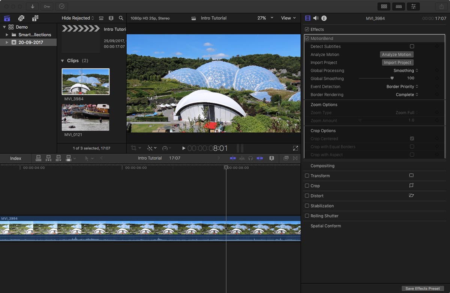Click the insert clip edit icon
This screenshot has height=293, width=450.
48,158
